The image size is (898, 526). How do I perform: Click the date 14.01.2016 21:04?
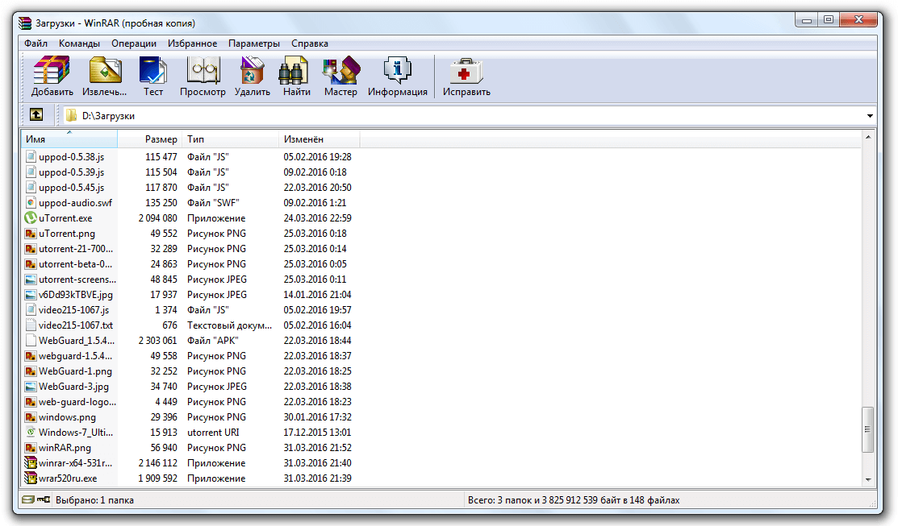317,295
